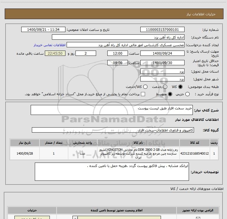Click the تاریخ نیاز column header
The width and height of the screenshot is (227, 219).
24,143
